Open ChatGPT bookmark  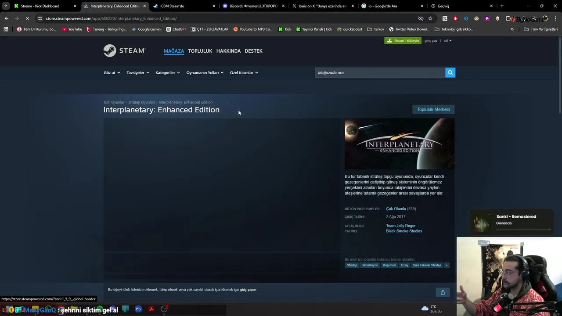(x=176, y=29)
